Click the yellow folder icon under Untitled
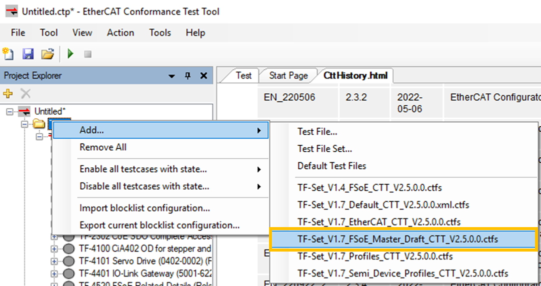 [x=39, y=123]
